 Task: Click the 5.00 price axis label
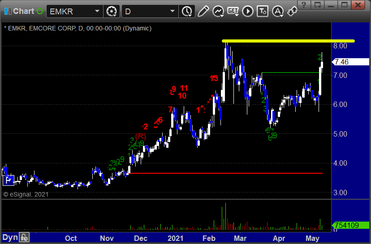click(340, 134)
